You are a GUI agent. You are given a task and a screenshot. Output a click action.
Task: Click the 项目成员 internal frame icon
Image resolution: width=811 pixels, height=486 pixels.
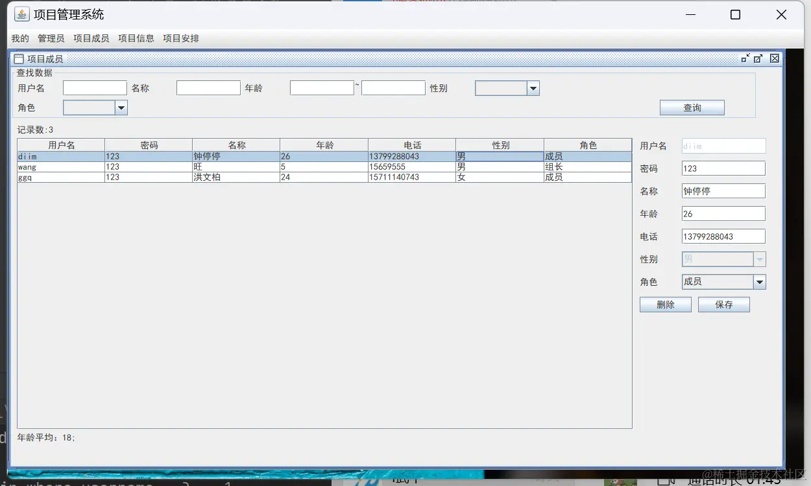[x=19, y=58]
